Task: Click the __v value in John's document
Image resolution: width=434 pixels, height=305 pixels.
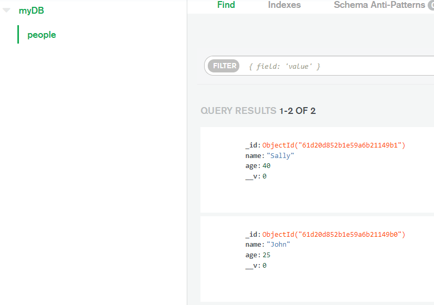Action: (264, 266)
